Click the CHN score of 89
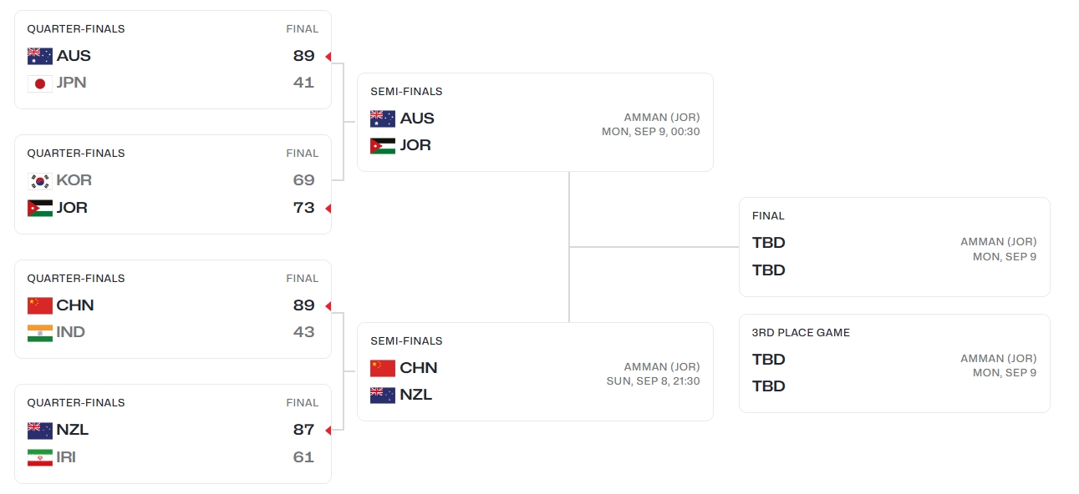Screen dimensions: 1079x494 304,305
